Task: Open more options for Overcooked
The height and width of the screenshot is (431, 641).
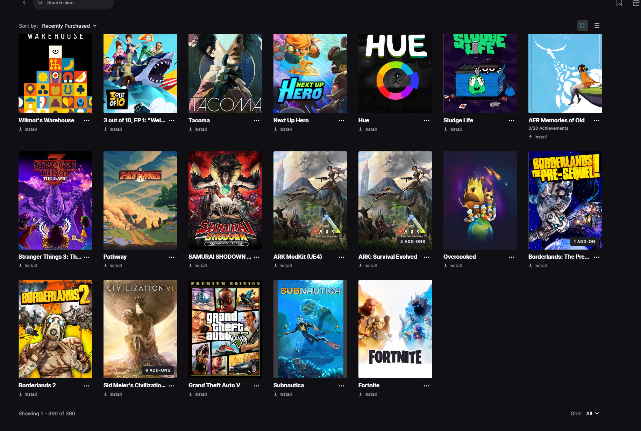Action: [512, 257]
